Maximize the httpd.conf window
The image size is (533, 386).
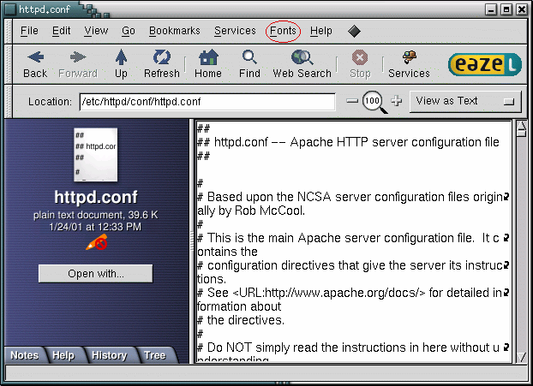coord(506,9)
